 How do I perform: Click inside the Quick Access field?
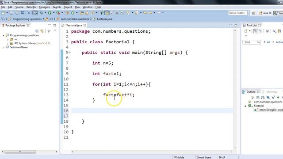[x=237, y=13]
